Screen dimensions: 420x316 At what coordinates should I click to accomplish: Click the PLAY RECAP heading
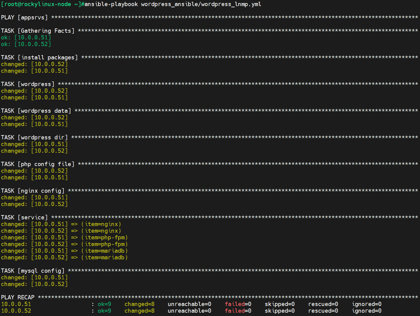pos(18,297)
